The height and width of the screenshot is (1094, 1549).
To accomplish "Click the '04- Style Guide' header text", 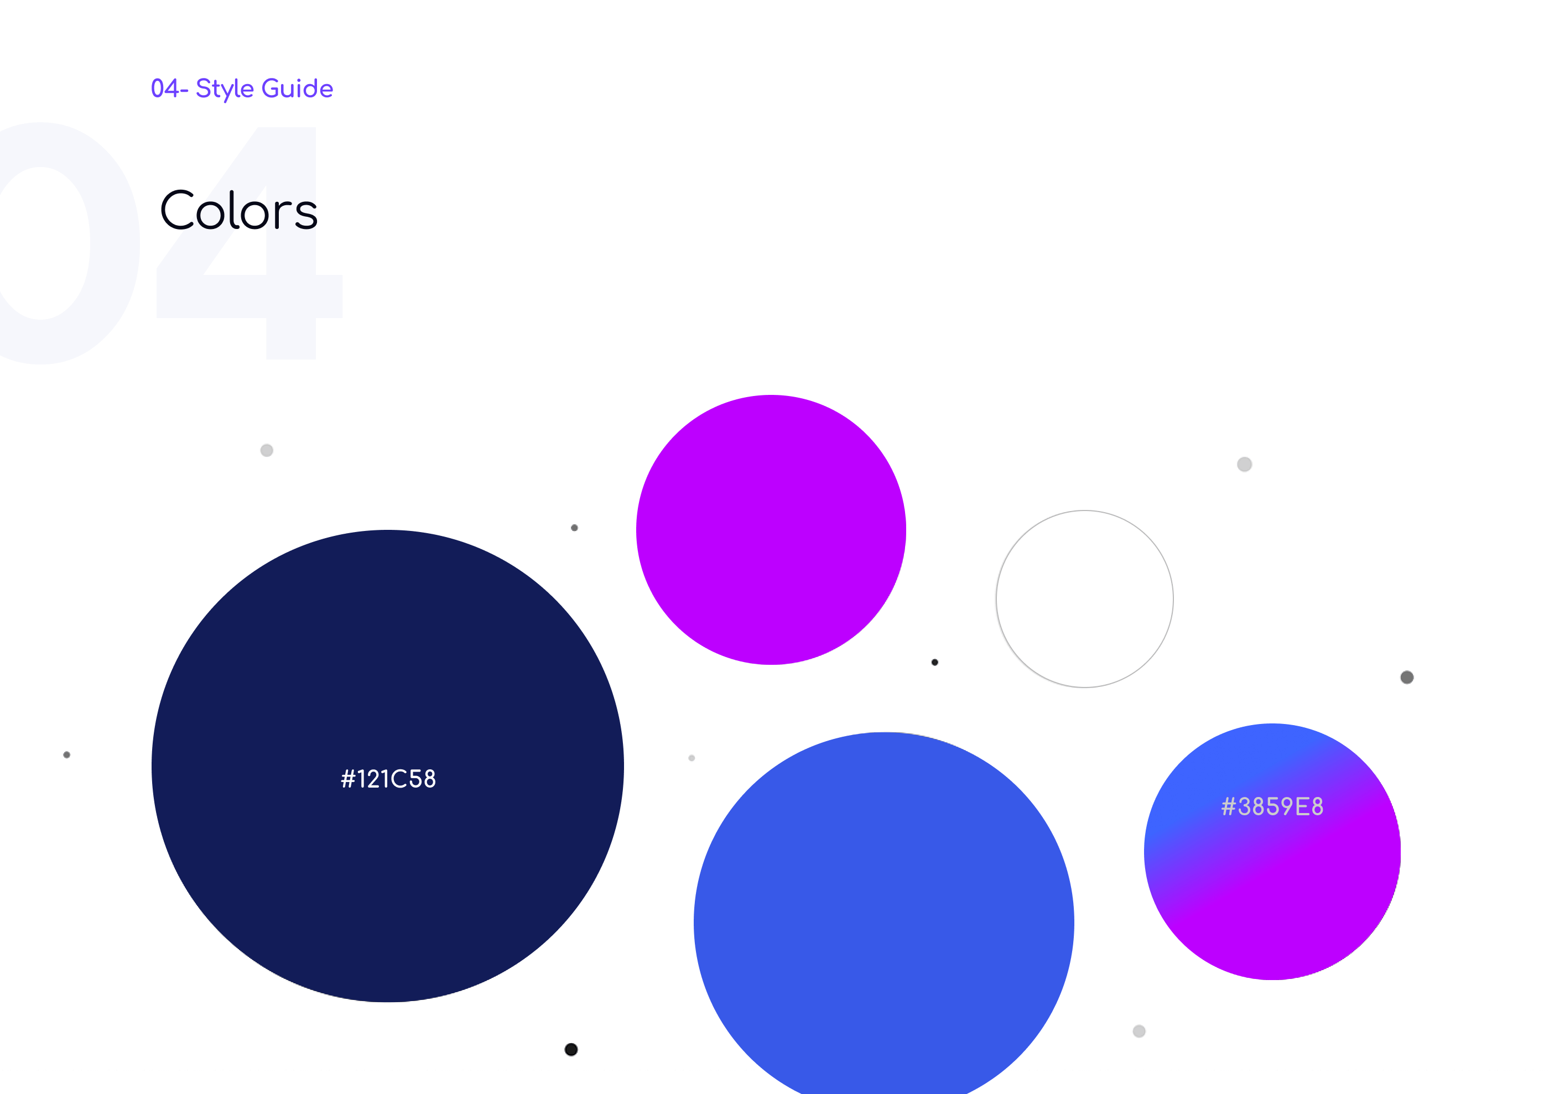I will pos(242,88).
